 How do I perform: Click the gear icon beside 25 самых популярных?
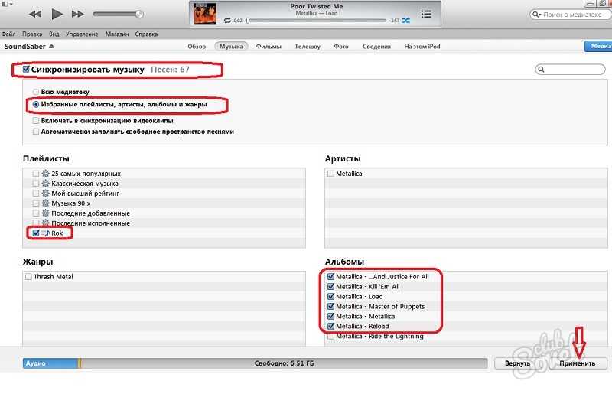coord(46,173)
